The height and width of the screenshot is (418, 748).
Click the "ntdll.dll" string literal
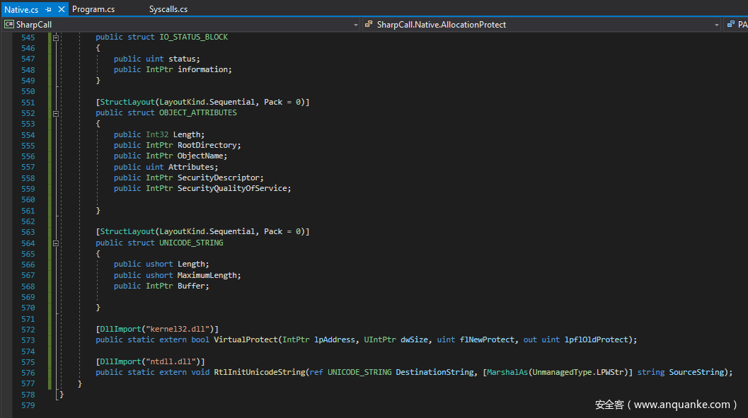(x=172, y=362)
